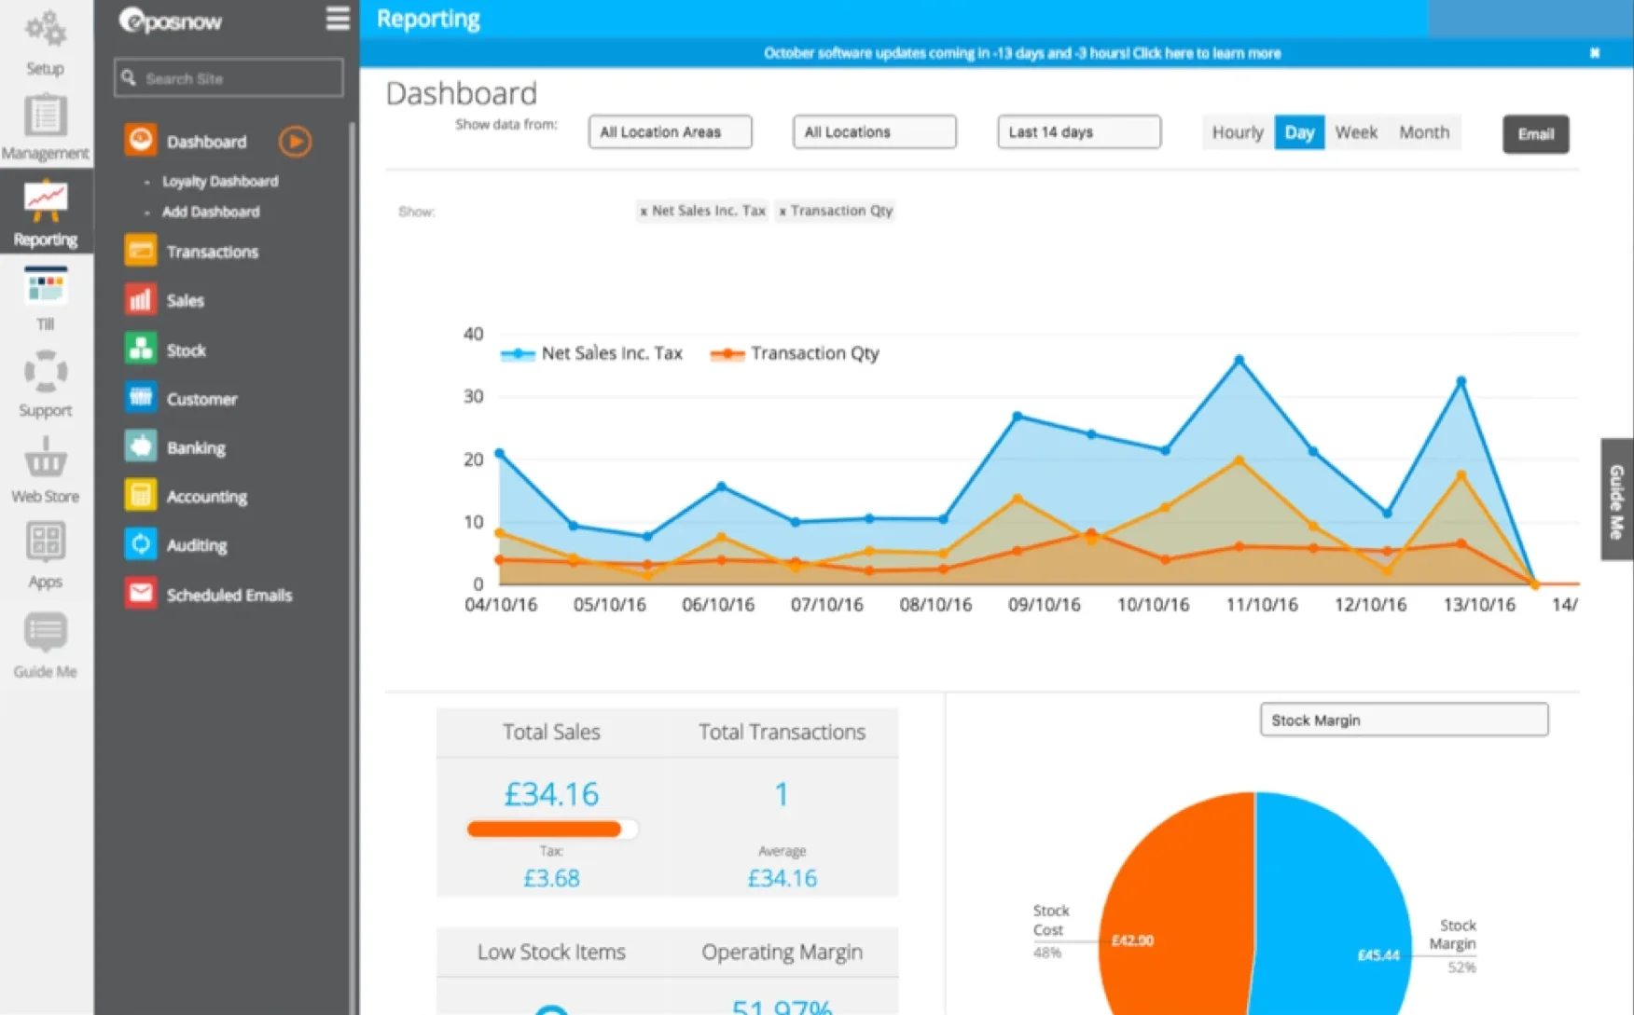Click the Sales bar chart icon

141,300
